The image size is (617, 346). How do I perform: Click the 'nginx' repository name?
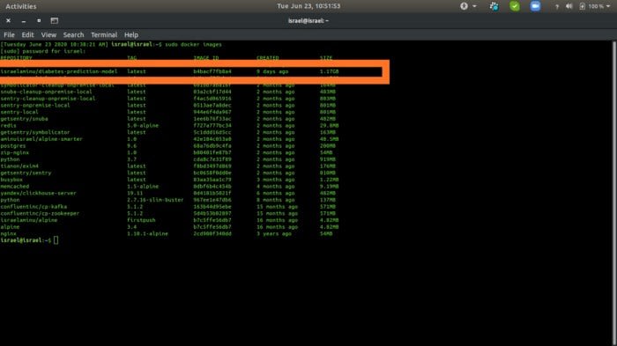8,233
